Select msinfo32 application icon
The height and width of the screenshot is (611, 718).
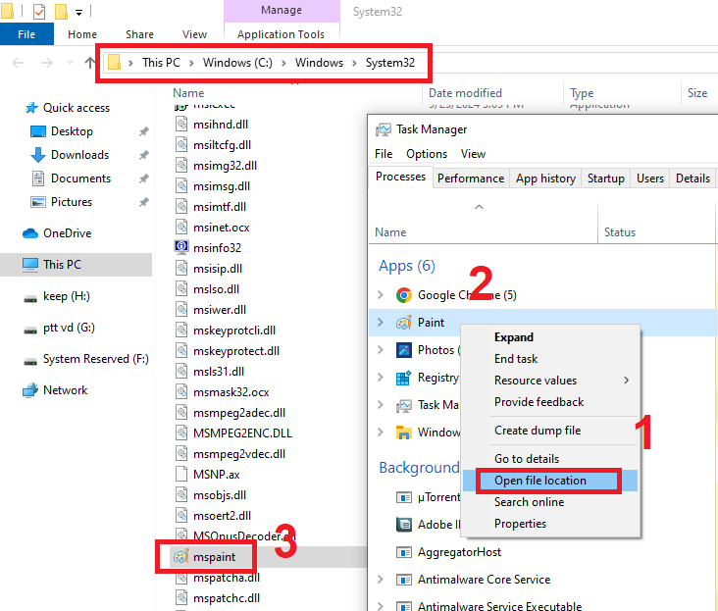(181, 247)
